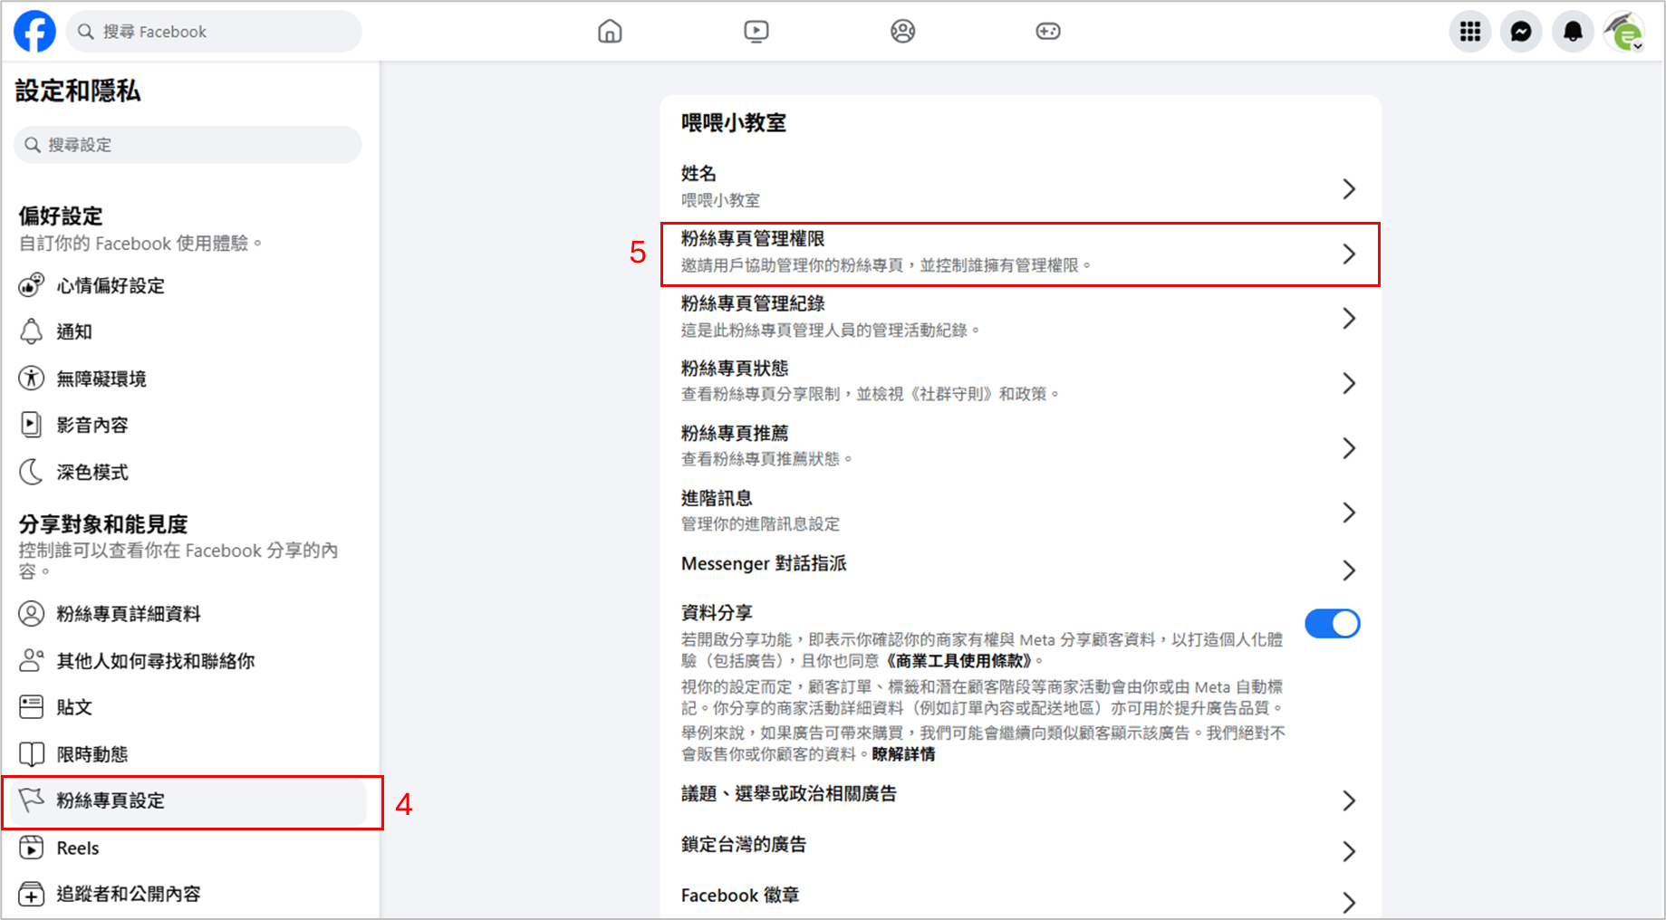Click the media icon beside 影音內容
1666x920 pixels.
coord(31,425)
